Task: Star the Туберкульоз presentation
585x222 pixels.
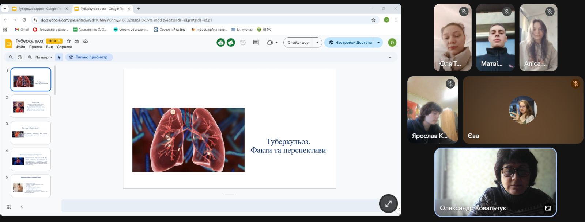Action: pyautogui.click(x=69, y=41)
